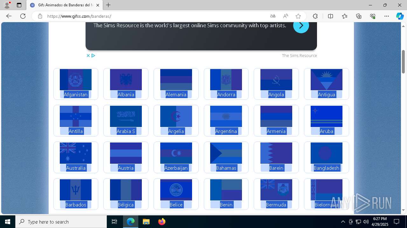The width and height of the screenshot is (407, 228).
Task: Click the taskbar search box
Action: (61, 222)
